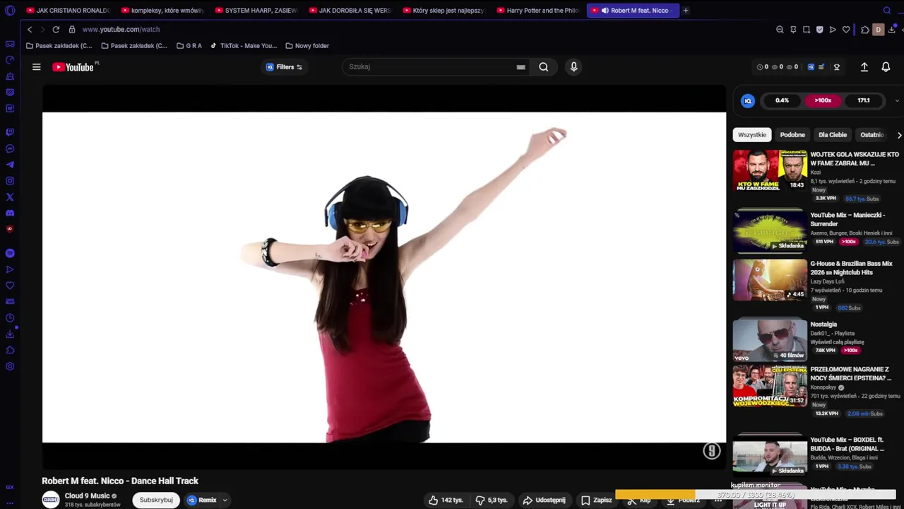The width and height of the screenshot is (904, 509).
Task: Toggle the vidIQ Filters button
Action: (284, 67)
